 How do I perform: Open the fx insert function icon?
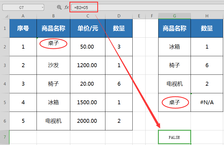pos(67,7)
